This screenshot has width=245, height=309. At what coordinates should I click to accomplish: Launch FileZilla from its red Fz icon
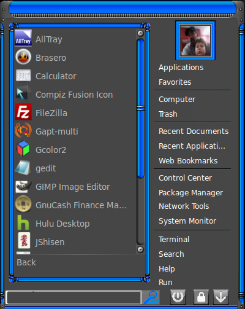point(23,112)
